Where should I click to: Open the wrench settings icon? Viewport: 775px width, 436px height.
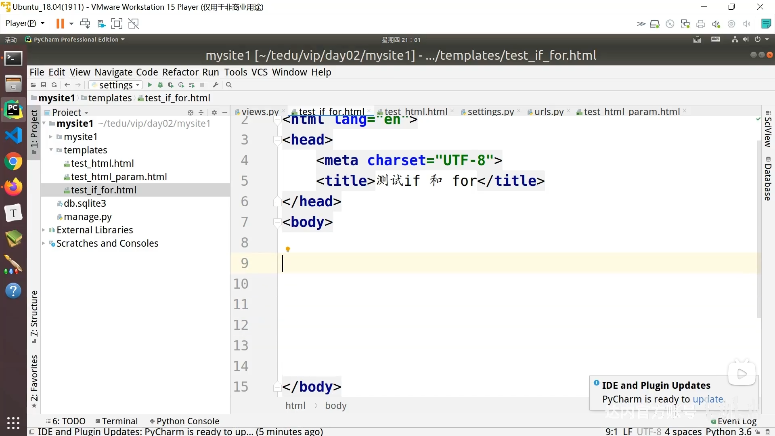216,85
